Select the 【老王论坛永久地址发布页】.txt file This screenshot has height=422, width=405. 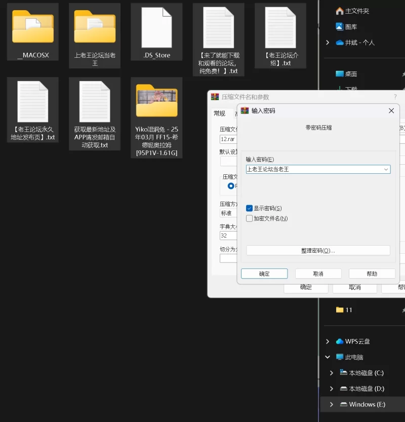[33, 102]
